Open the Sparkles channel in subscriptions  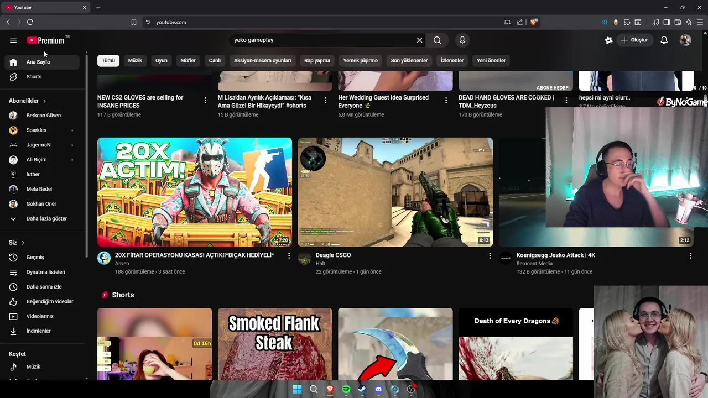(x=43, y=130)
